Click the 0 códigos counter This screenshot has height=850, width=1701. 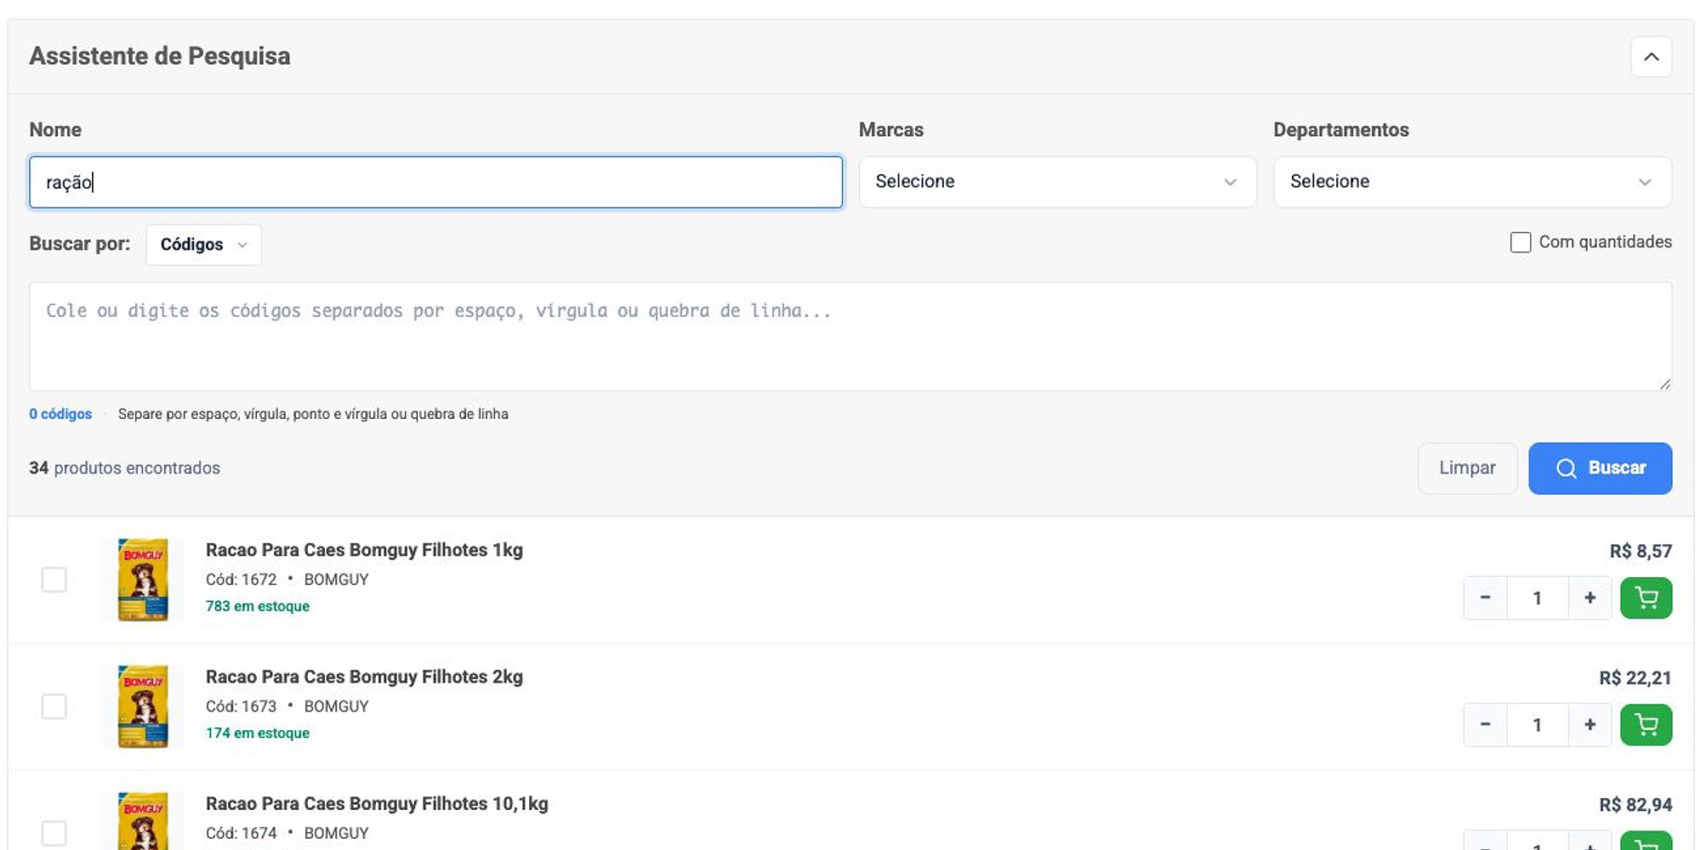coord(60,414)
